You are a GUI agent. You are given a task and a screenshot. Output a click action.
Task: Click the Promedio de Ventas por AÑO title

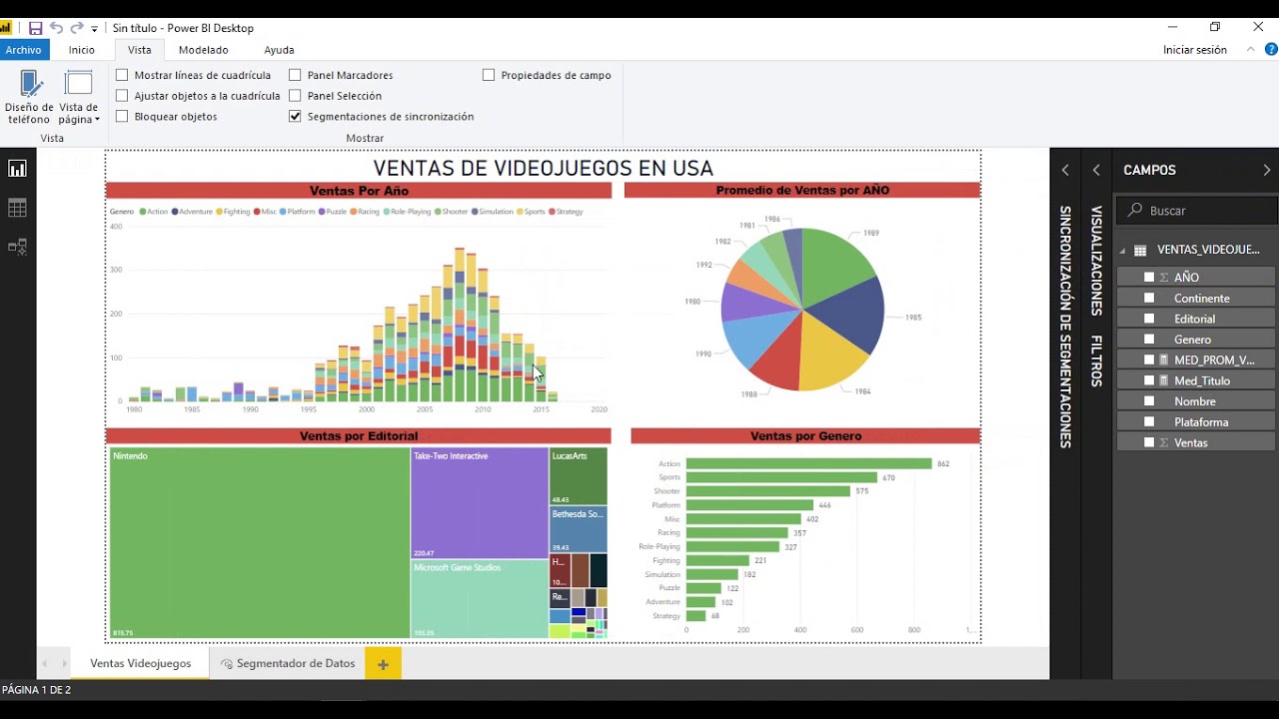[x=802, y=190]
